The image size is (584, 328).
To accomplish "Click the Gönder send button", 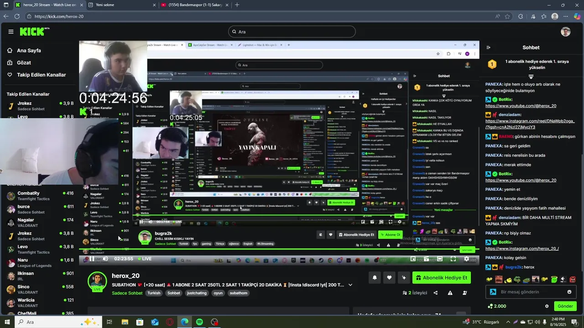I will tap(565, 306).
